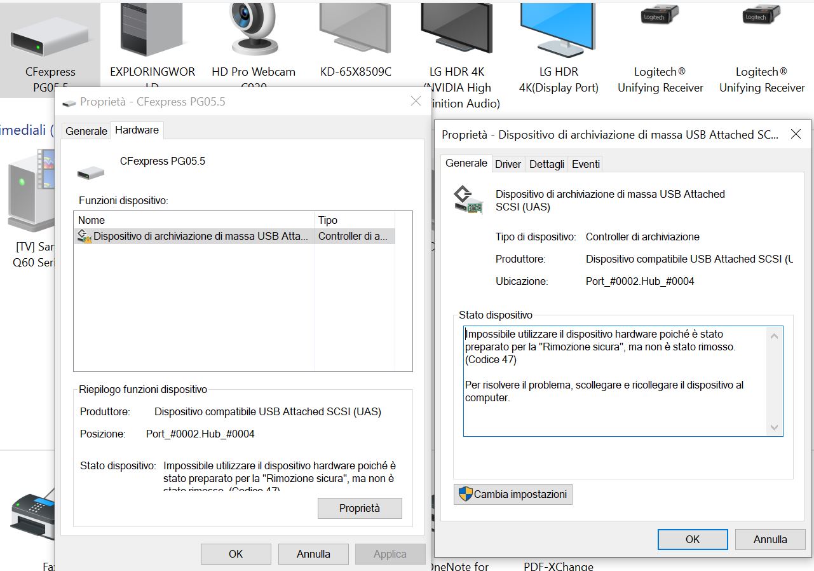Screen dimensions: 814x571
Task: Switch to the Generale tab in CFexpress properties
Action: coord(86,130)
